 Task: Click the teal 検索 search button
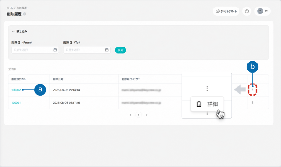coord(120,50)
